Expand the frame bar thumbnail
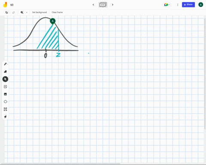This screenshot has width=206, height=165. (x=103, y=5)
